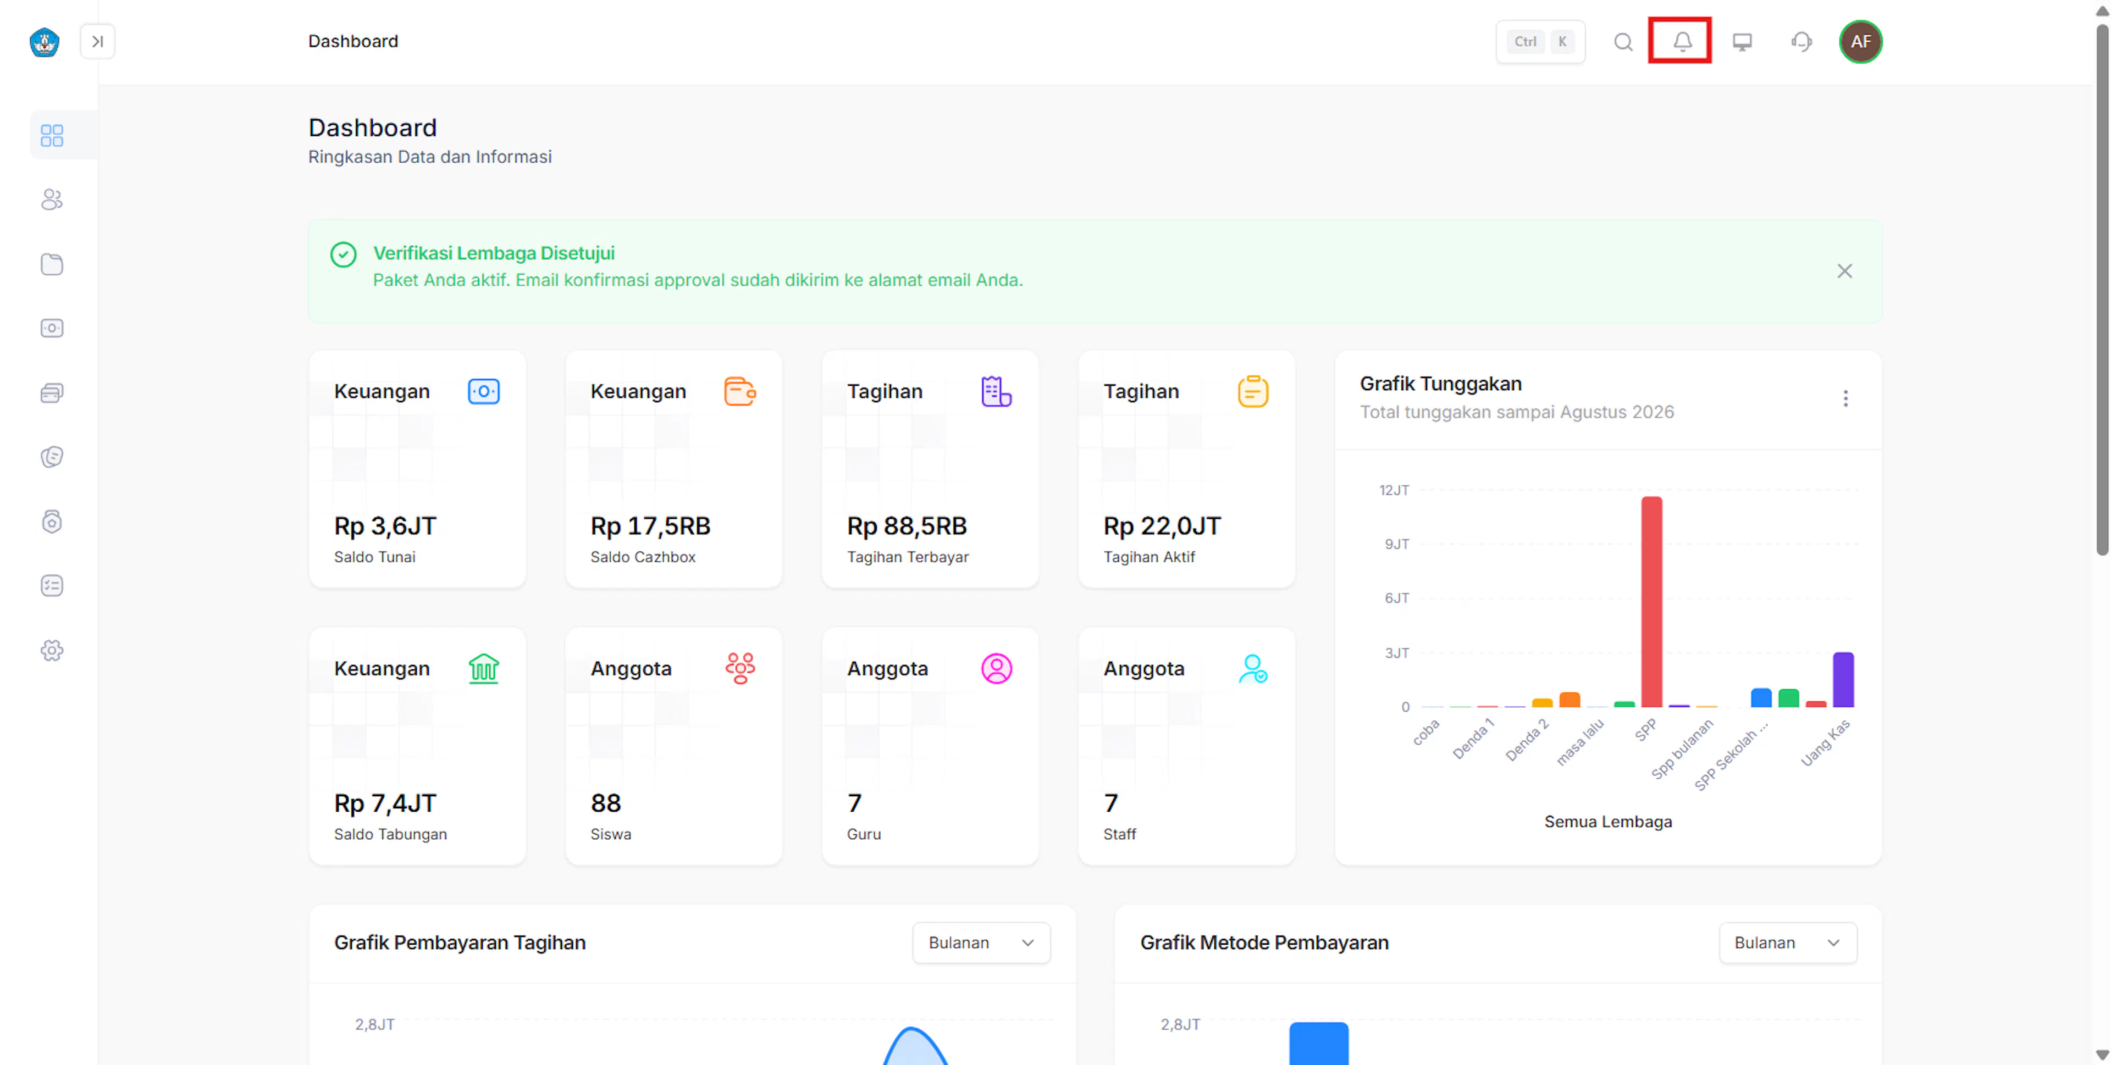2111x1065 pixels.
Task: Click the purple Uang Kas bar in chart
Action: tap(1843, 679)
